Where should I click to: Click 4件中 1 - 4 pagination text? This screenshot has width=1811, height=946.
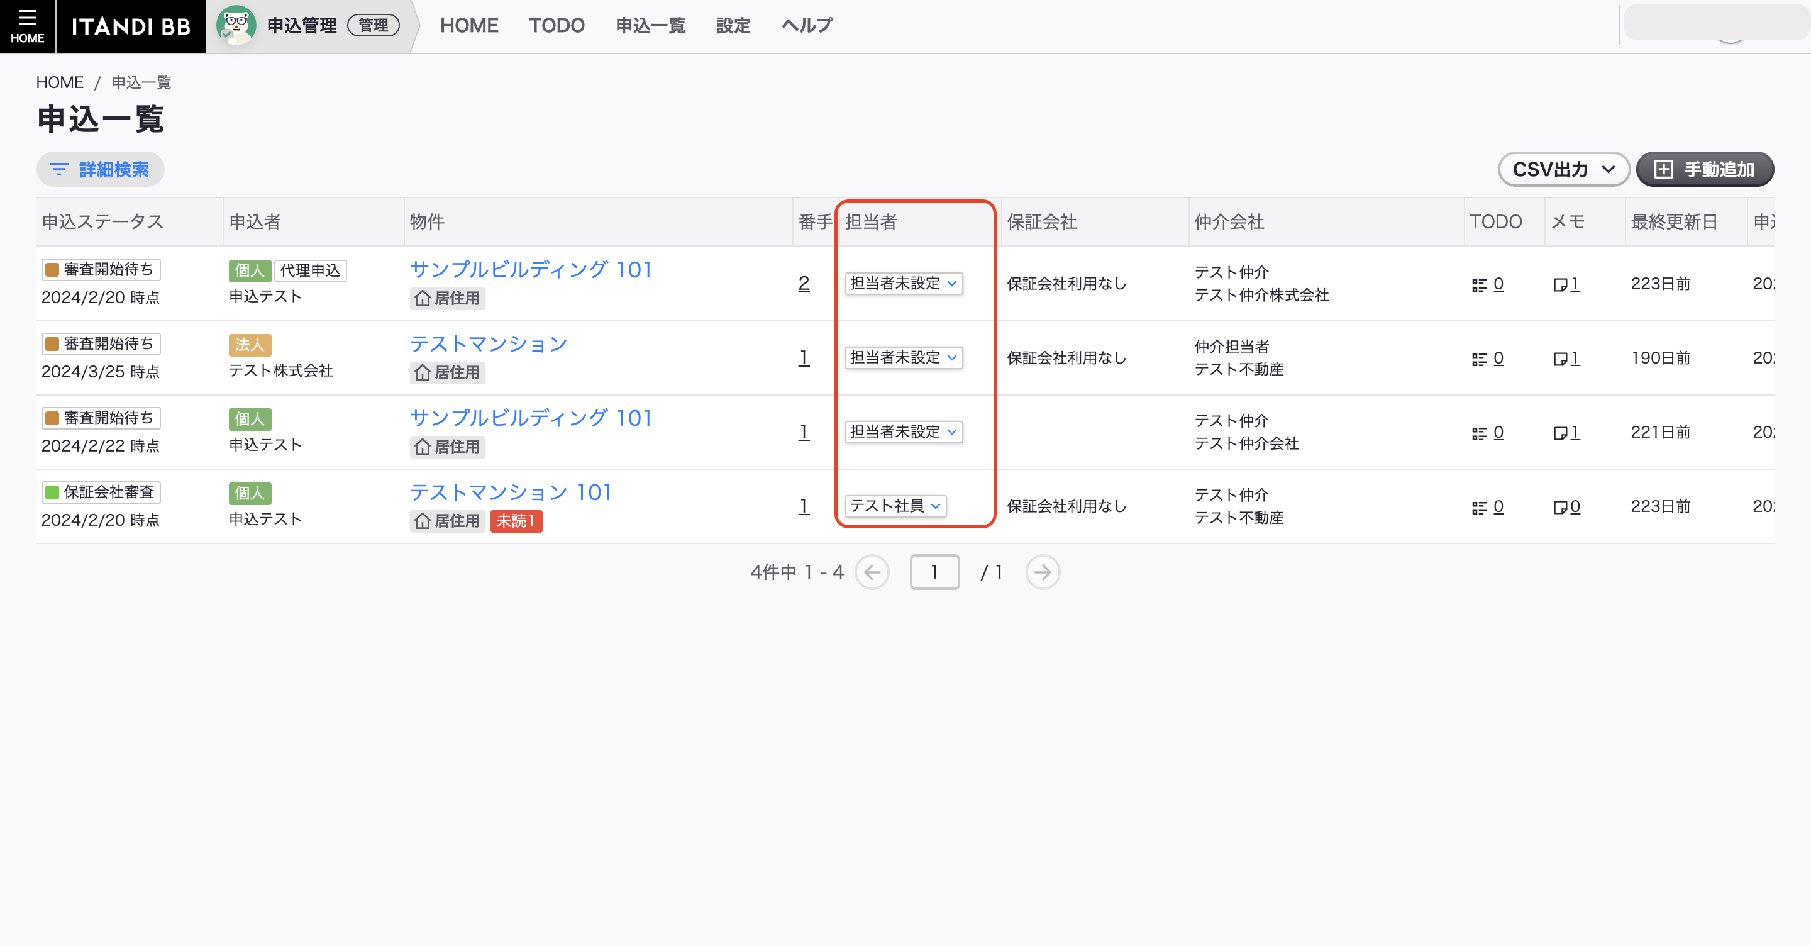pyautogui.click(x=797, y=572)
